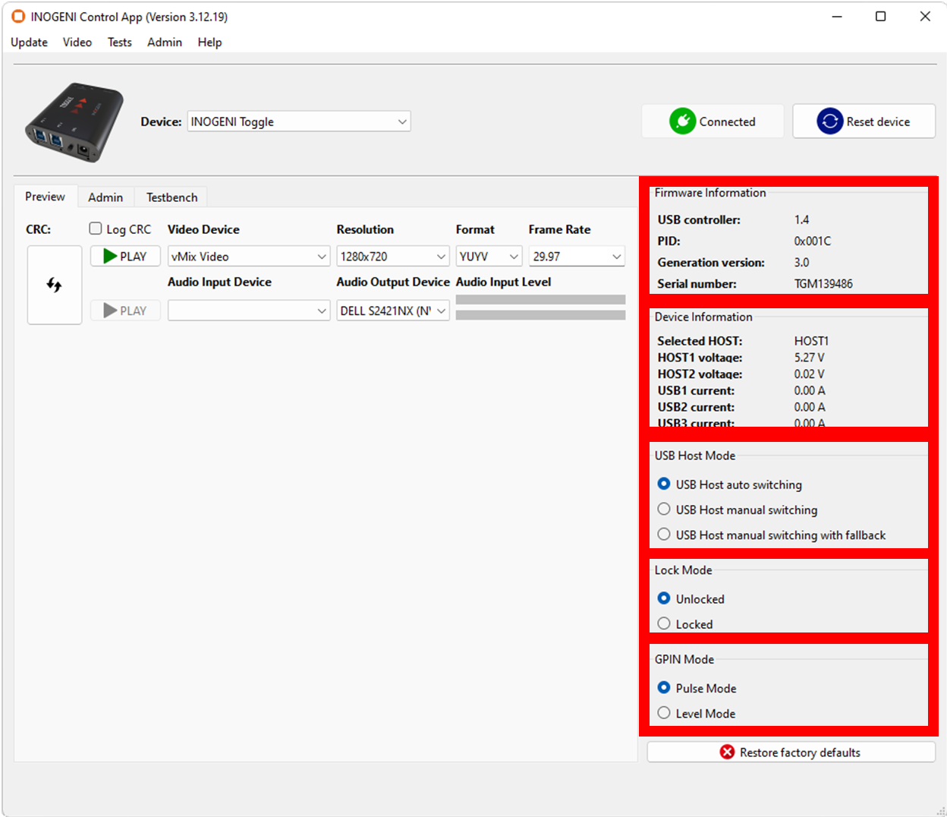Image resolution: width=947 pixels, height=817 pixels.
Task: Click the green Connected plug icon
Action: click(682, 121)
